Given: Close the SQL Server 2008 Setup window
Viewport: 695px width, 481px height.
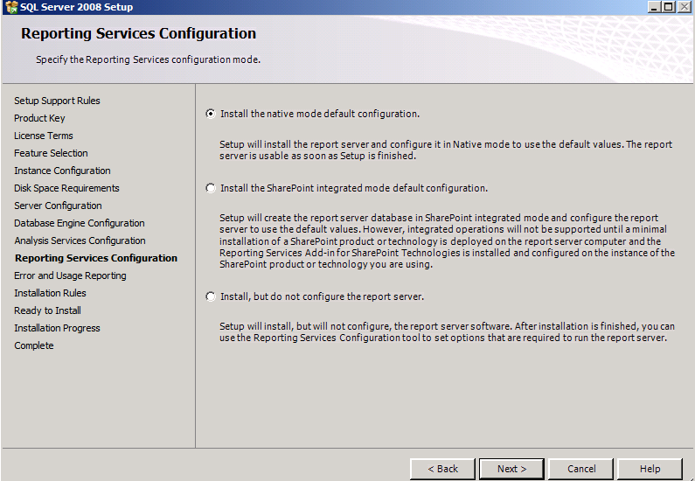Looking at the screenshot, I should (x=685, y=7).
